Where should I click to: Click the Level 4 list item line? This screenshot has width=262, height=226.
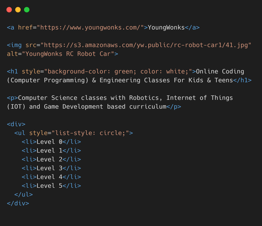[51, 177]
